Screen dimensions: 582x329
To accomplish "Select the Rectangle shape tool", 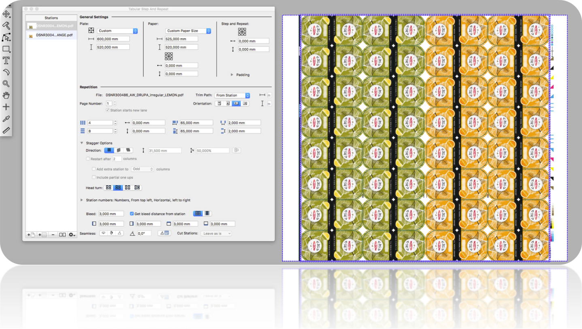I will pos(6,49).
